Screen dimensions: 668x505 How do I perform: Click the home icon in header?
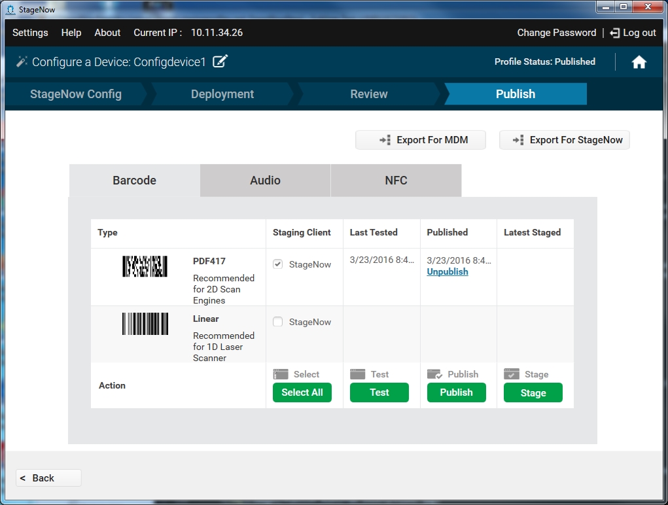[639, 62]
